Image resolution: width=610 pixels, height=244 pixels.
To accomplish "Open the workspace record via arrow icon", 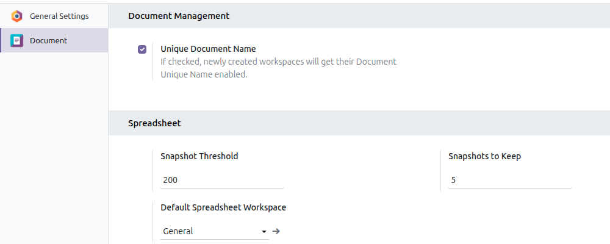I will pyautogui.click(x=276, y=231).
